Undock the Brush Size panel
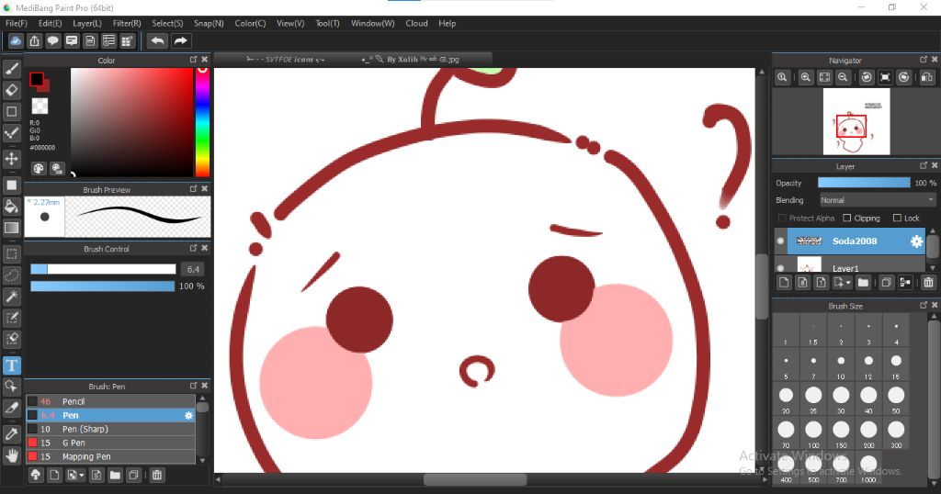The width and height of the screenshot is (941, 494). [924, 305]
